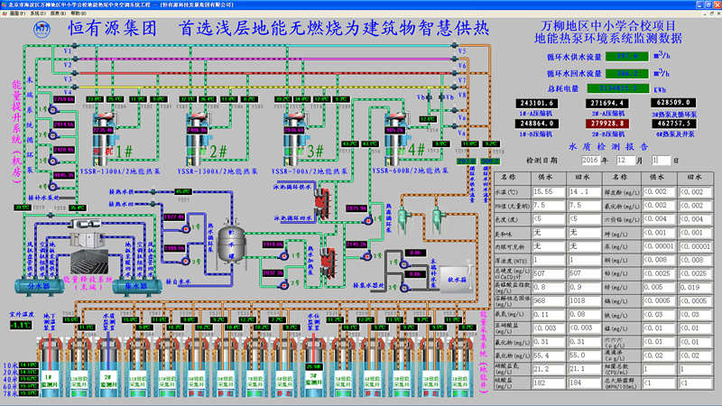
Task: Click the hot water storage tank 贮水罐
Action: [231, 244]
